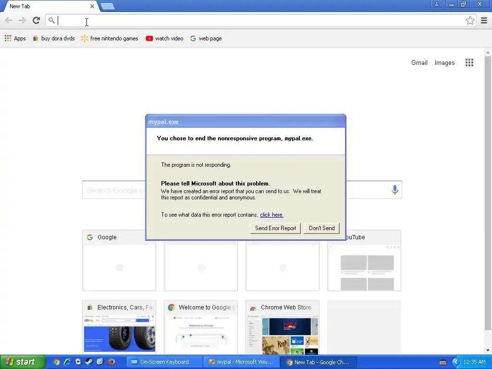Reload the current page
The image size is (492, 369).
pyautogui.click(x=36, y=21)
